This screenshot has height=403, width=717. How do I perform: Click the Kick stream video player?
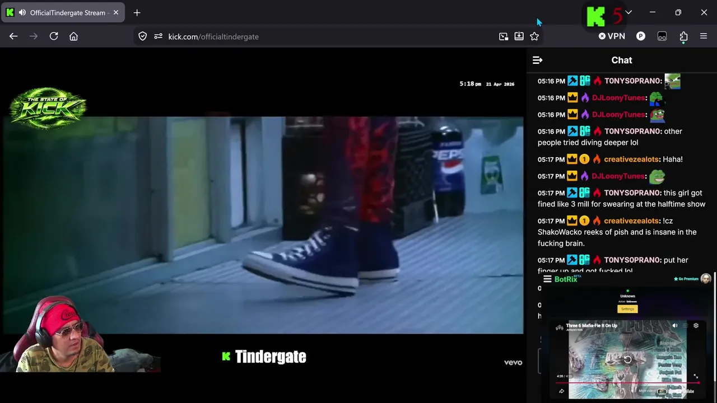pos(263,225)
